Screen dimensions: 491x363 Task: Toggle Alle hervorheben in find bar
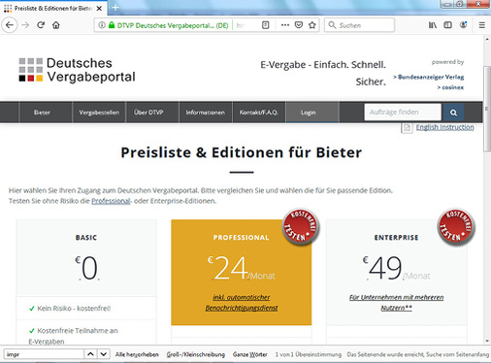coord(137,354)
